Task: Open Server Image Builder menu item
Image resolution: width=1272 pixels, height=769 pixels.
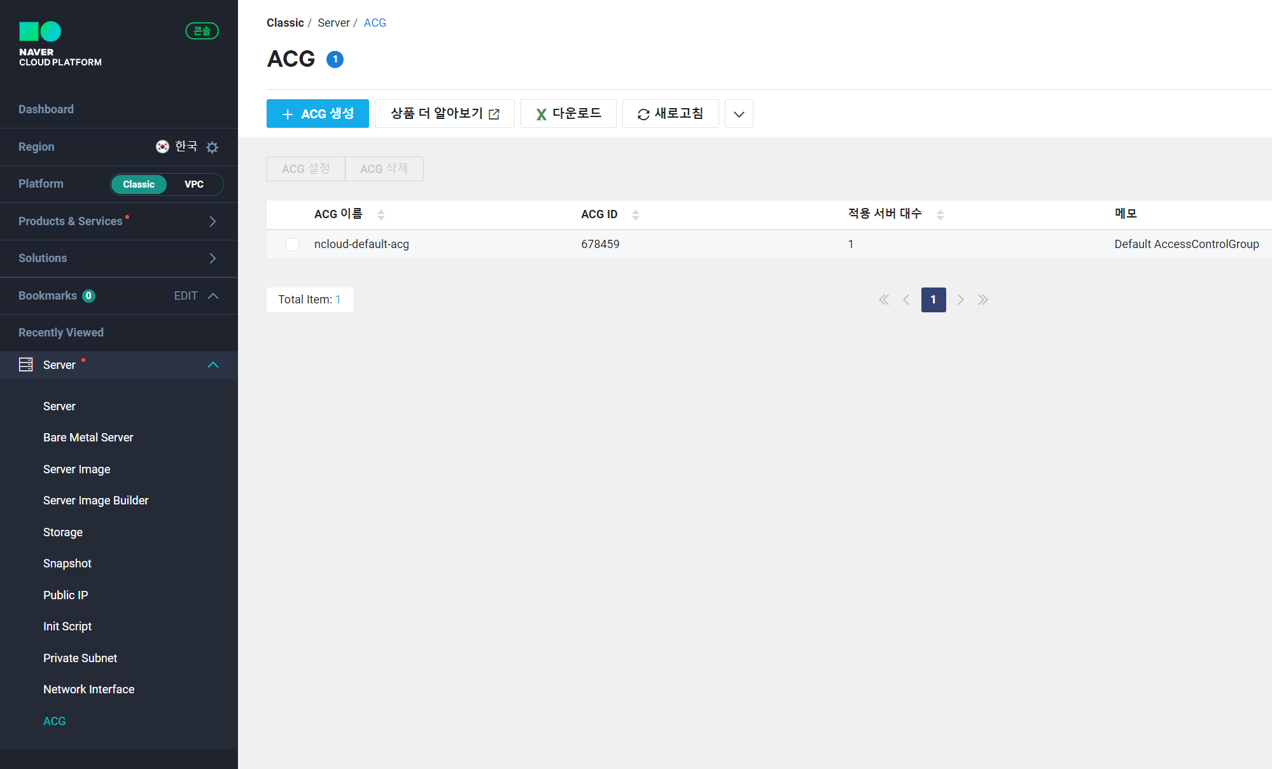Action: (x=95, y=501)
